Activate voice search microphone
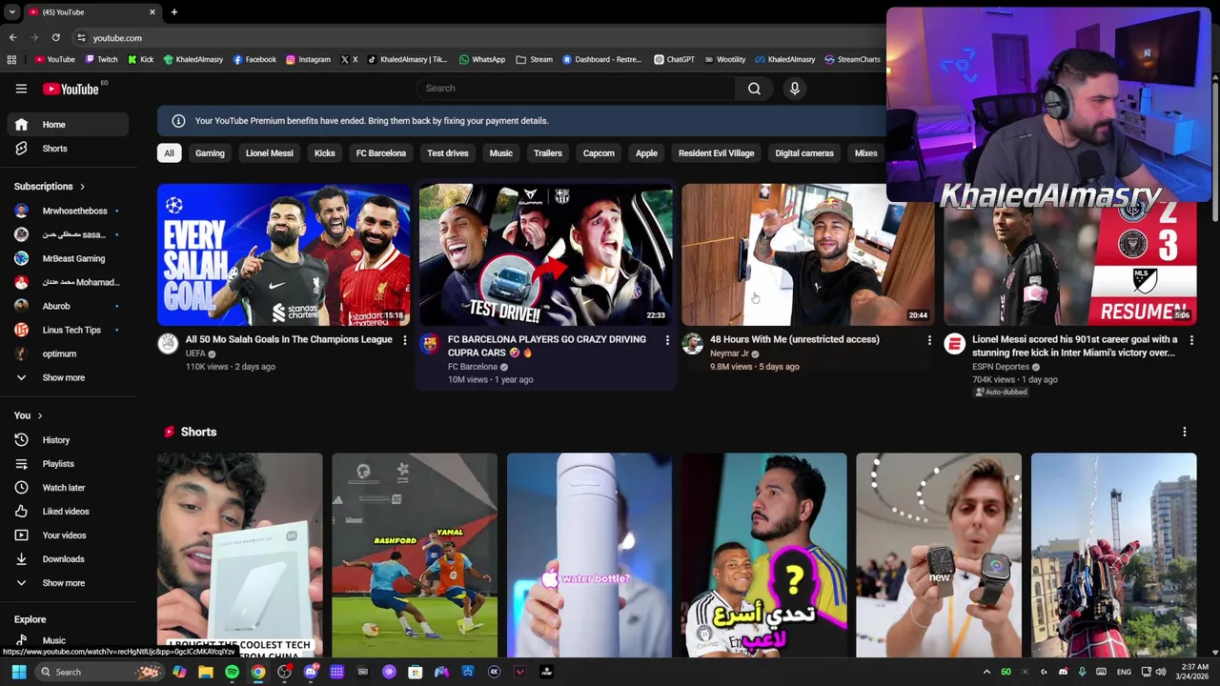 pos(794,89)
